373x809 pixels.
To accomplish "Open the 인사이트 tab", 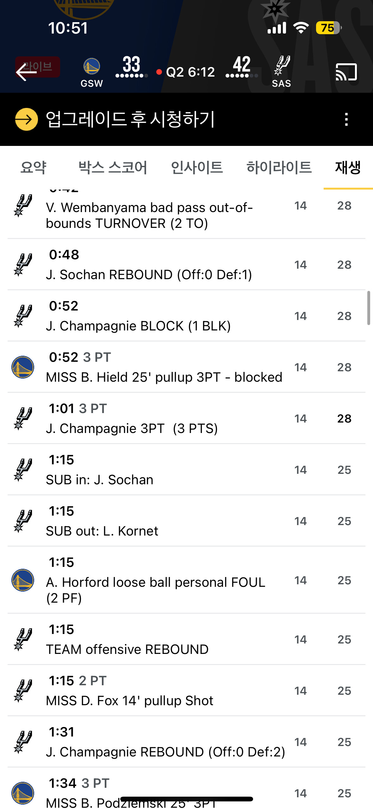I will pyautogui.click(x=197, y=167).
